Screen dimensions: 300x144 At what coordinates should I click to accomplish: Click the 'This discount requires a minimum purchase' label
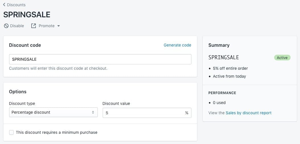(57, 132)
